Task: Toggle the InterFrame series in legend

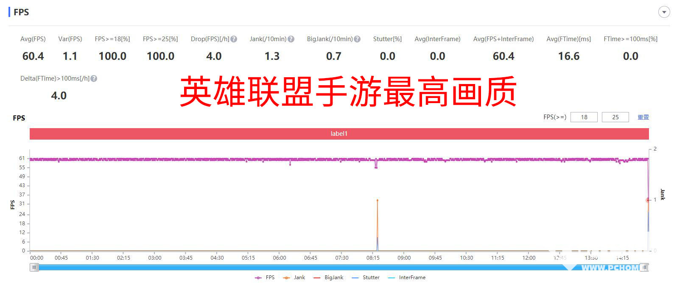Action: click(406, 277)
